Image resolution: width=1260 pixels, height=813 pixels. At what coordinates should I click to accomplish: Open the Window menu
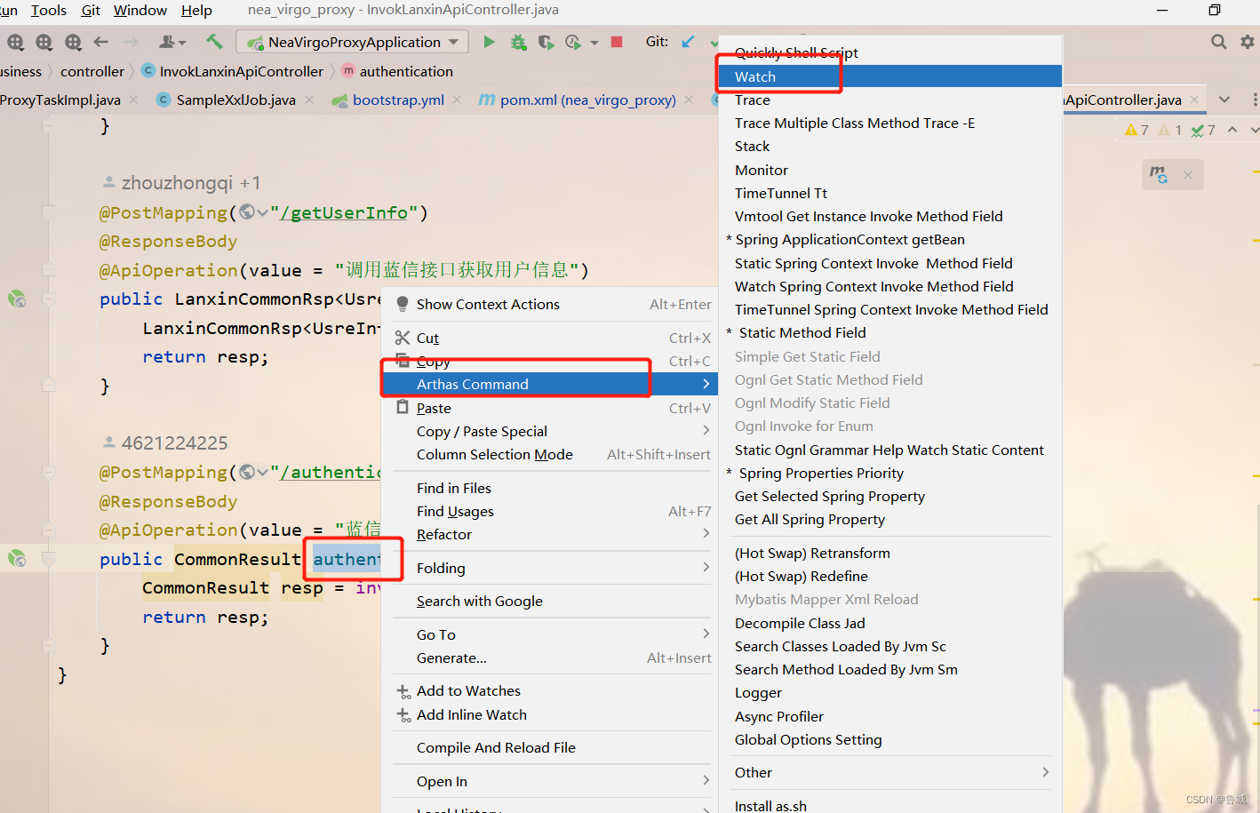[140, 10]
